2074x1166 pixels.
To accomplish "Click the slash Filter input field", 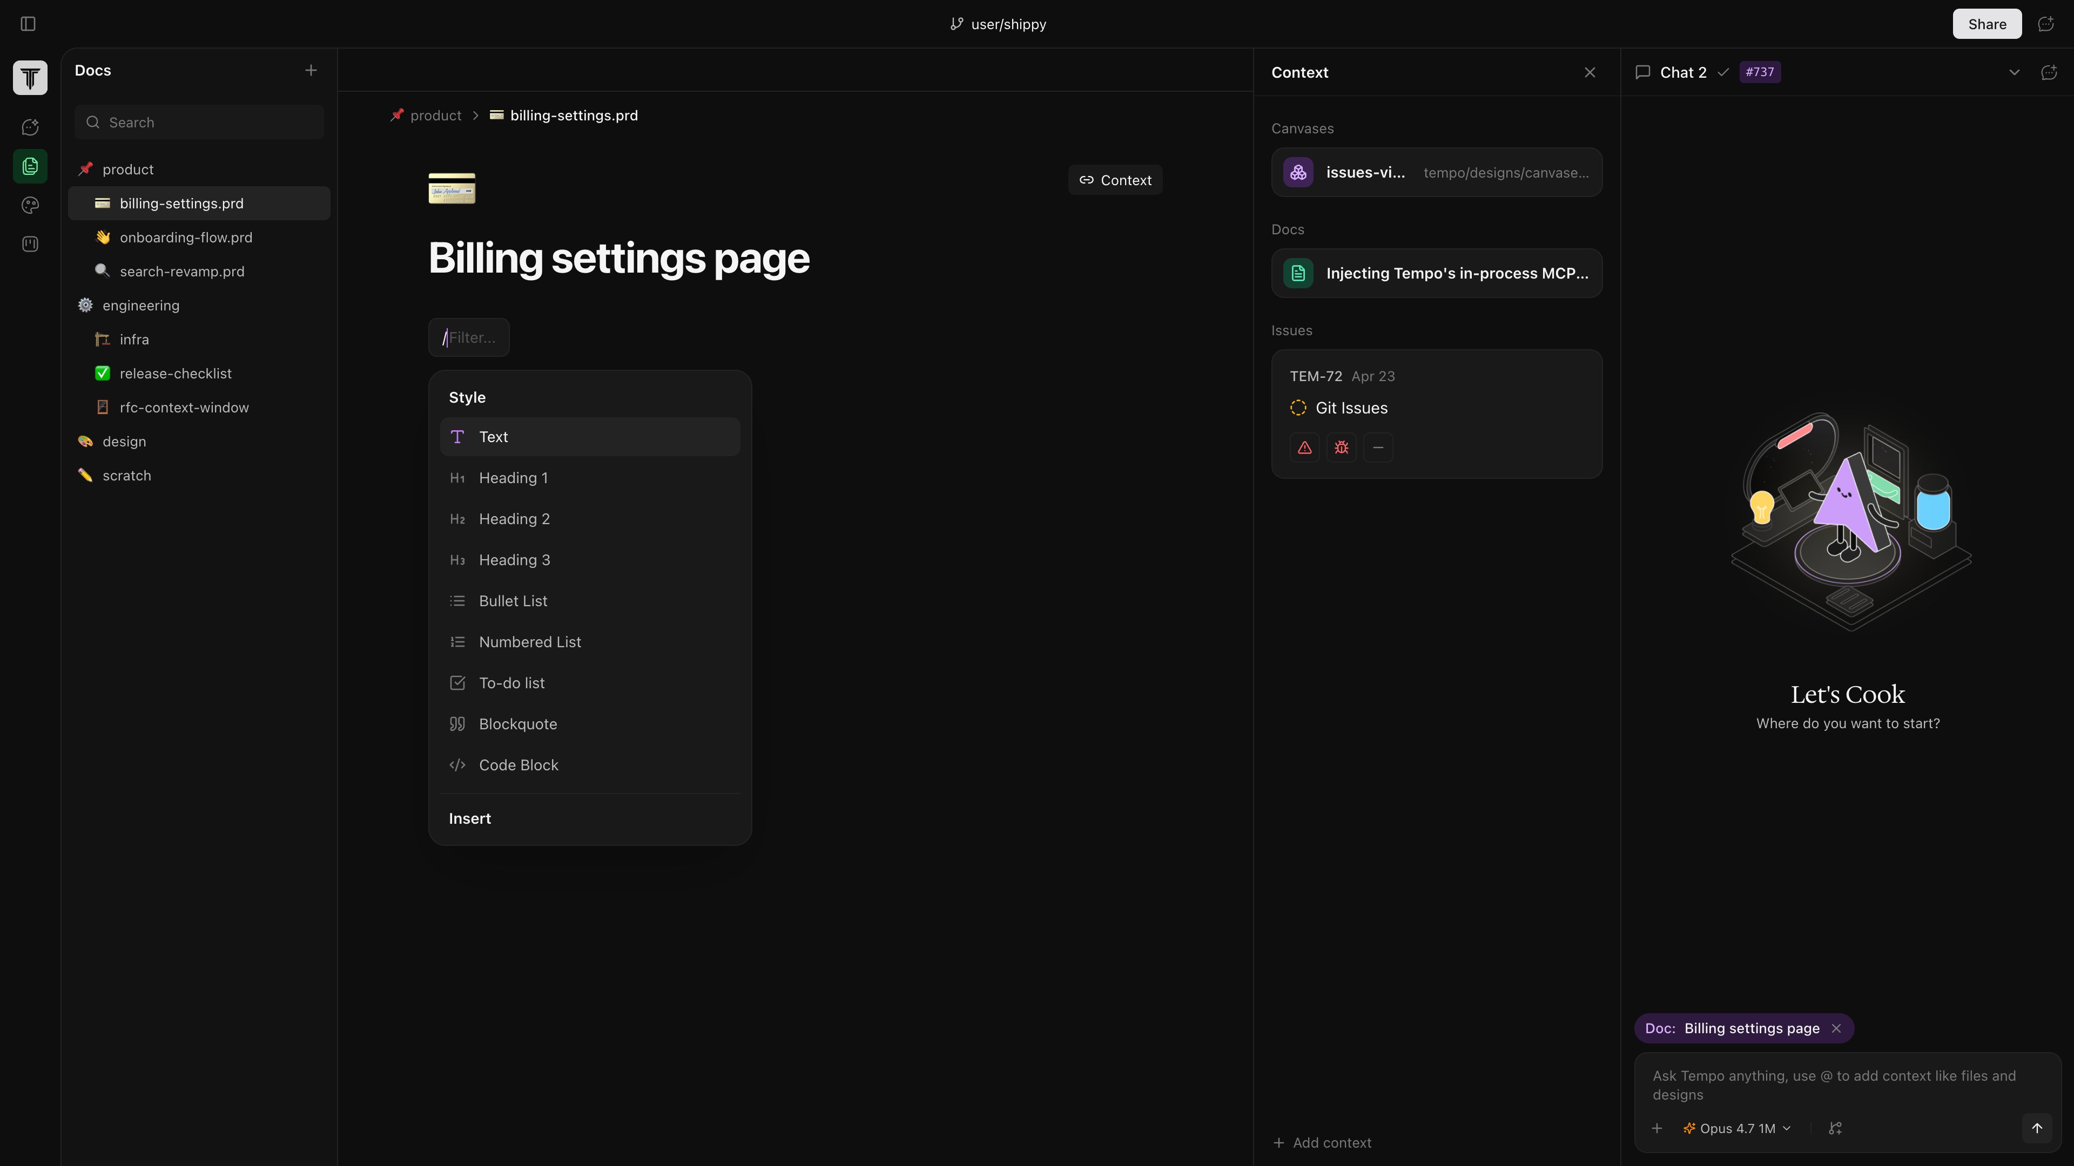I will [469, 338].
